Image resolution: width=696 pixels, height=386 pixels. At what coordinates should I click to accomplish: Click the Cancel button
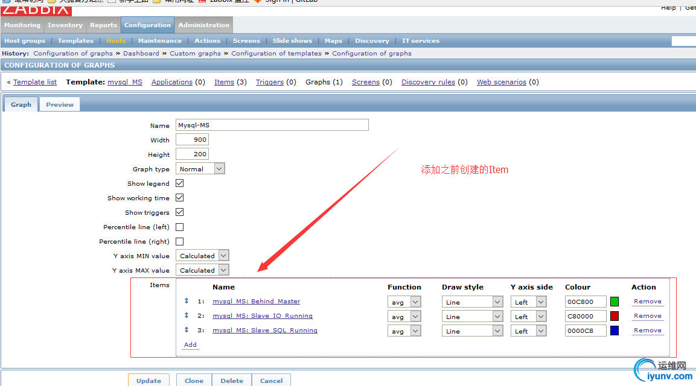pyautogui.click(x=271, y=380)
